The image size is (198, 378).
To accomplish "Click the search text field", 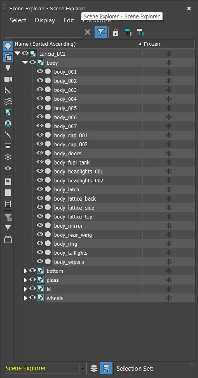I will tap(43, 32).
